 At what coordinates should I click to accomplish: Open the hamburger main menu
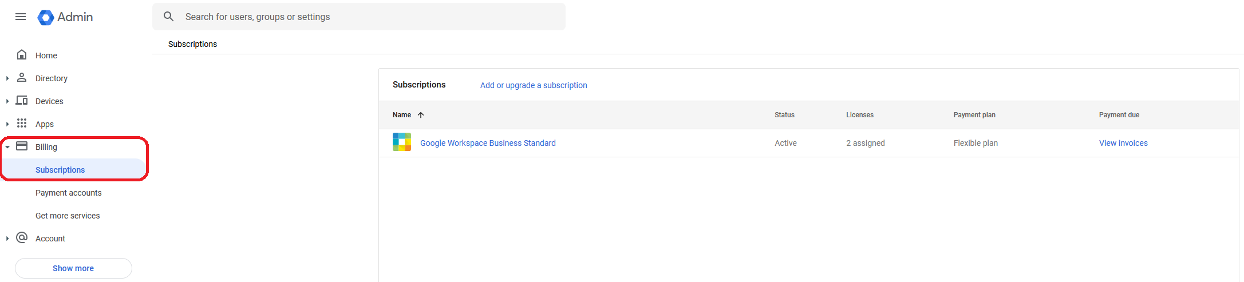[x=21, y=17]
